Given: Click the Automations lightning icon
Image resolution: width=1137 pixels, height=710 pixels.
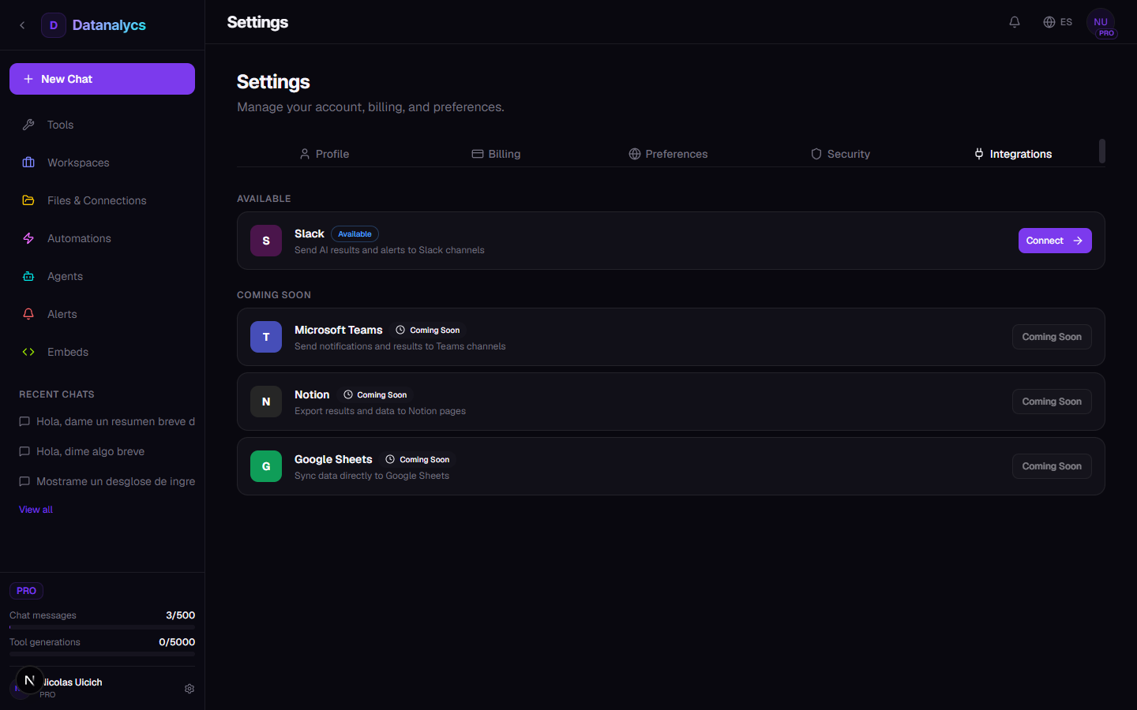Looking at the screenshot, I should 28,238.
